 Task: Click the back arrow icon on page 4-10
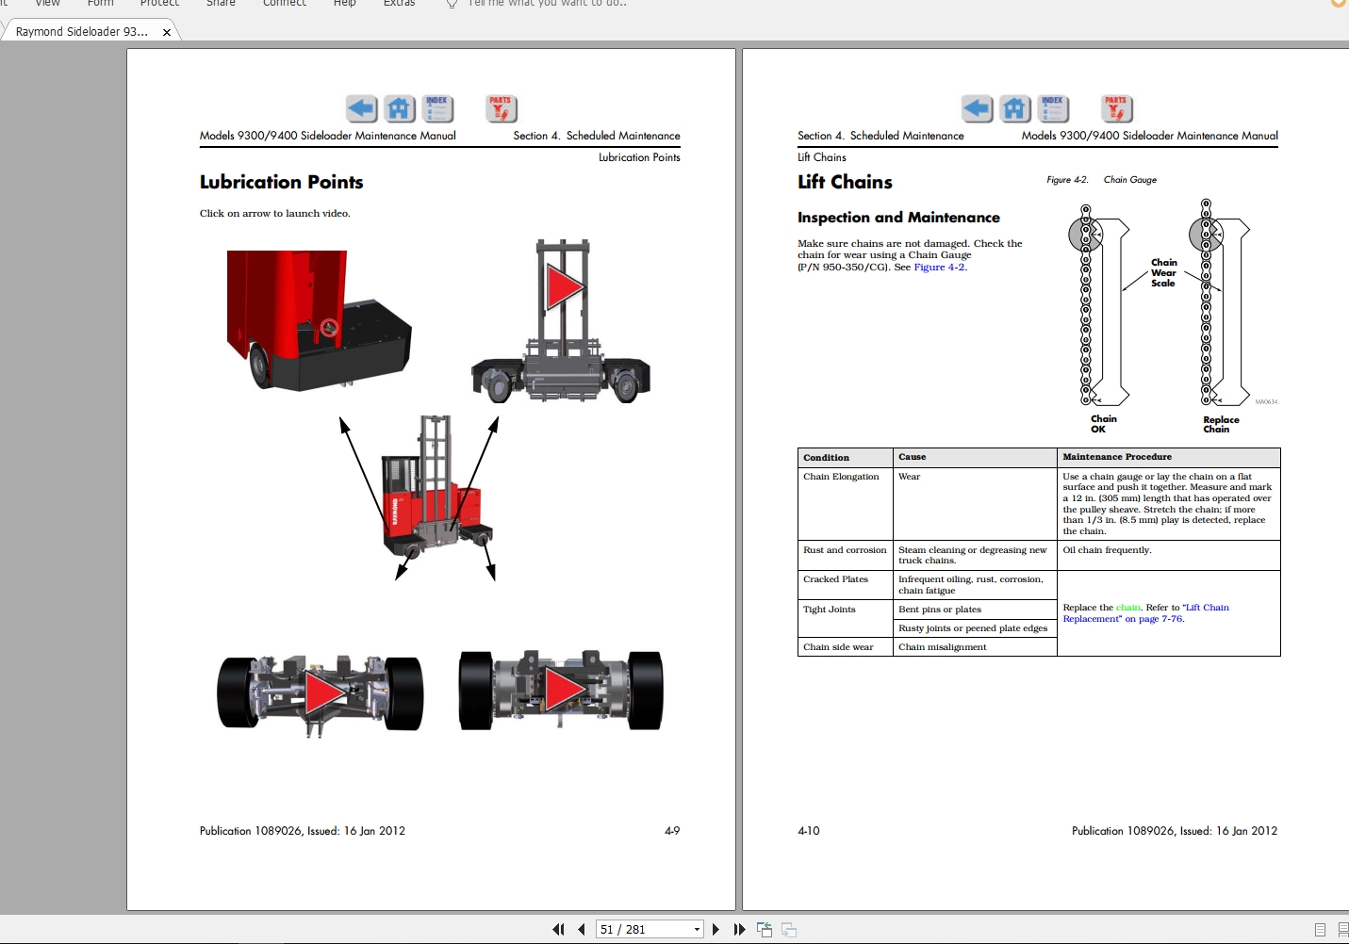pyautogui.click(x=978, y=109)
